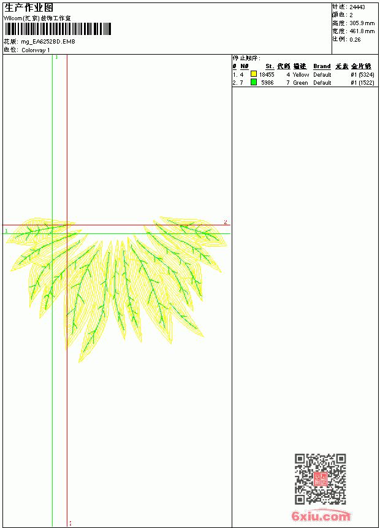Click the scale value 0.26
Screen dimensions: 380x528
[x=355, y=39]
